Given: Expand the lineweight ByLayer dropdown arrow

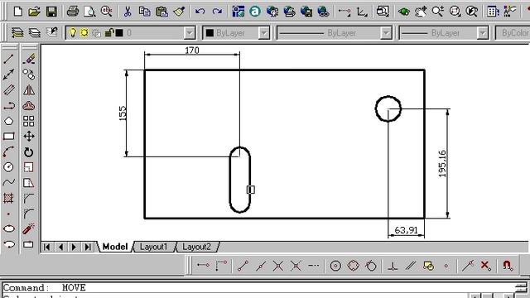Looking at the screenshot, I should (482, 33).
